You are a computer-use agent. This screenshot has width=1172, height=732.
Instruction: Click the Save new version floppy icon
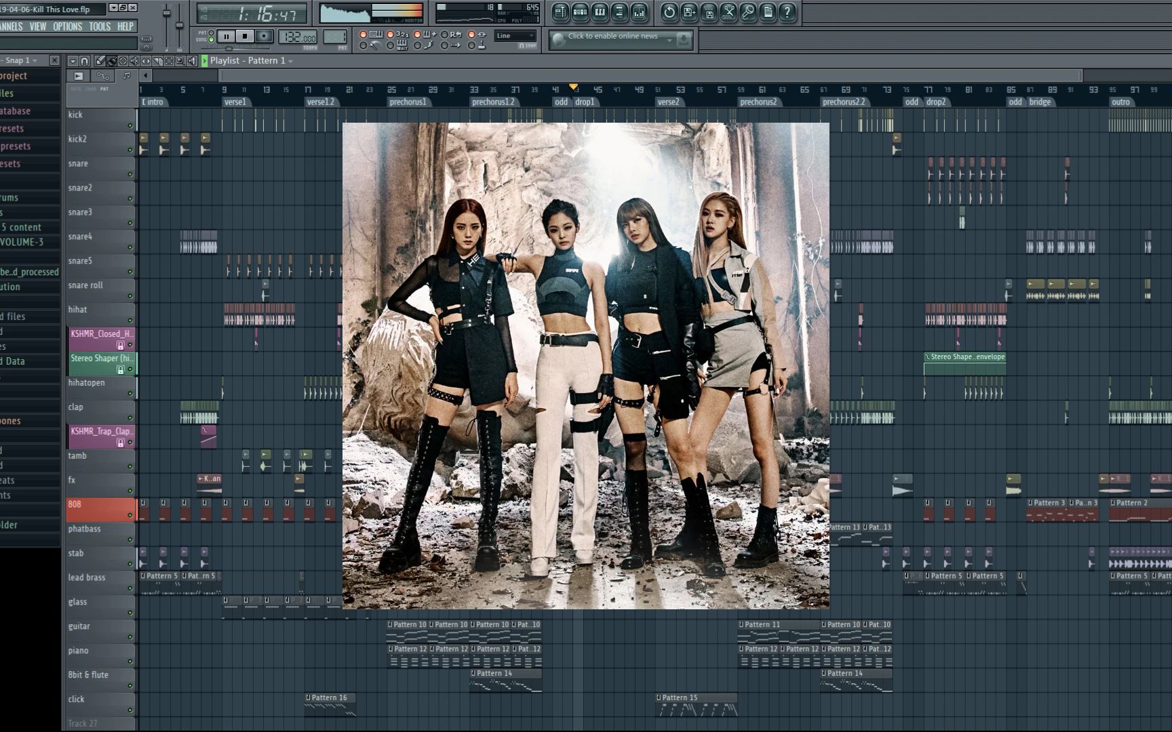689,12
